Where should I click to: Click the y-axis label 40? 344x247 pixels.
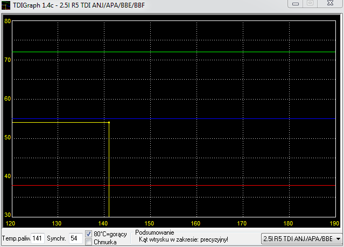click(8, 176)
